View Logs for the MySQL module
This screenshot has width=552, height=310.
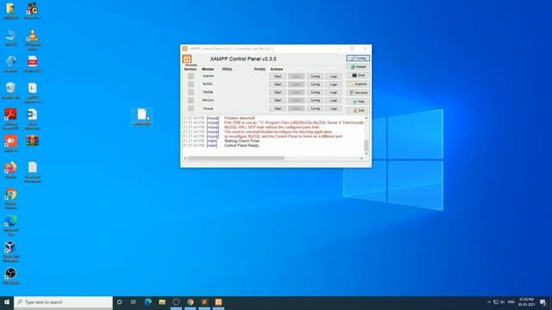(x=334, y=84)
